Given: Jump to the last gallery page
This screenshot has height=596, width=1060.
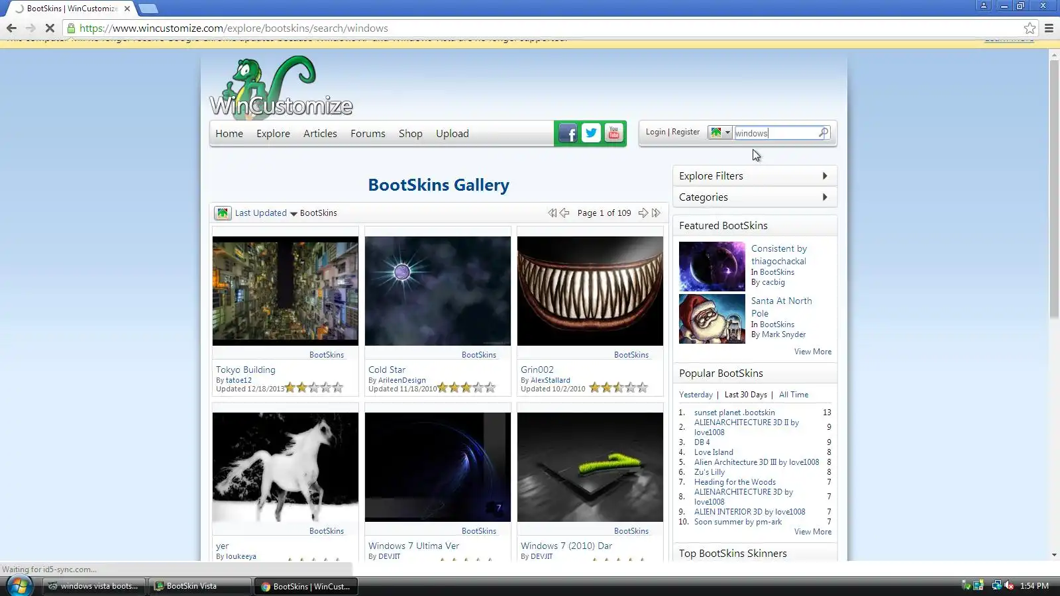Looking at the screenshot, I should pyautogui.click(x=656, y=213).
